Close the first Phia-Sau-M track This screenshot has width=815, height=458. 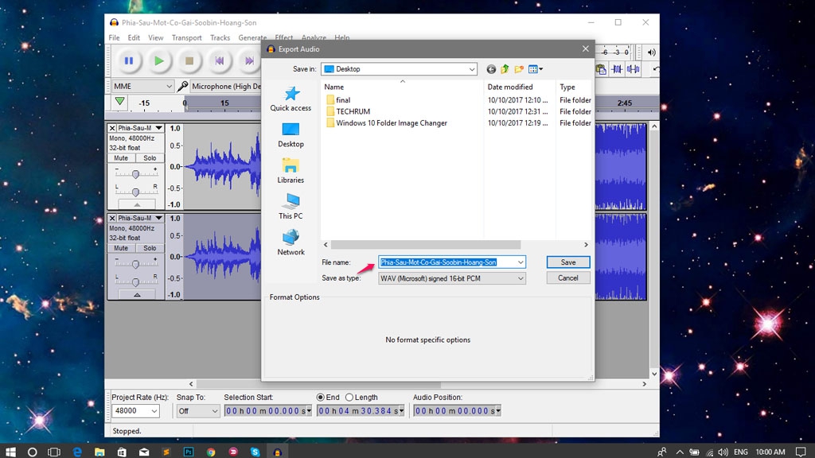111,128
